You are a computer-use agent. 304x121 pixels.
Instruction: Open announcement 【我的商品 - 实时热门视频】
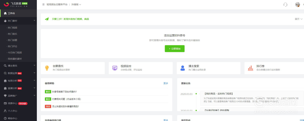(x=218, y=93)
